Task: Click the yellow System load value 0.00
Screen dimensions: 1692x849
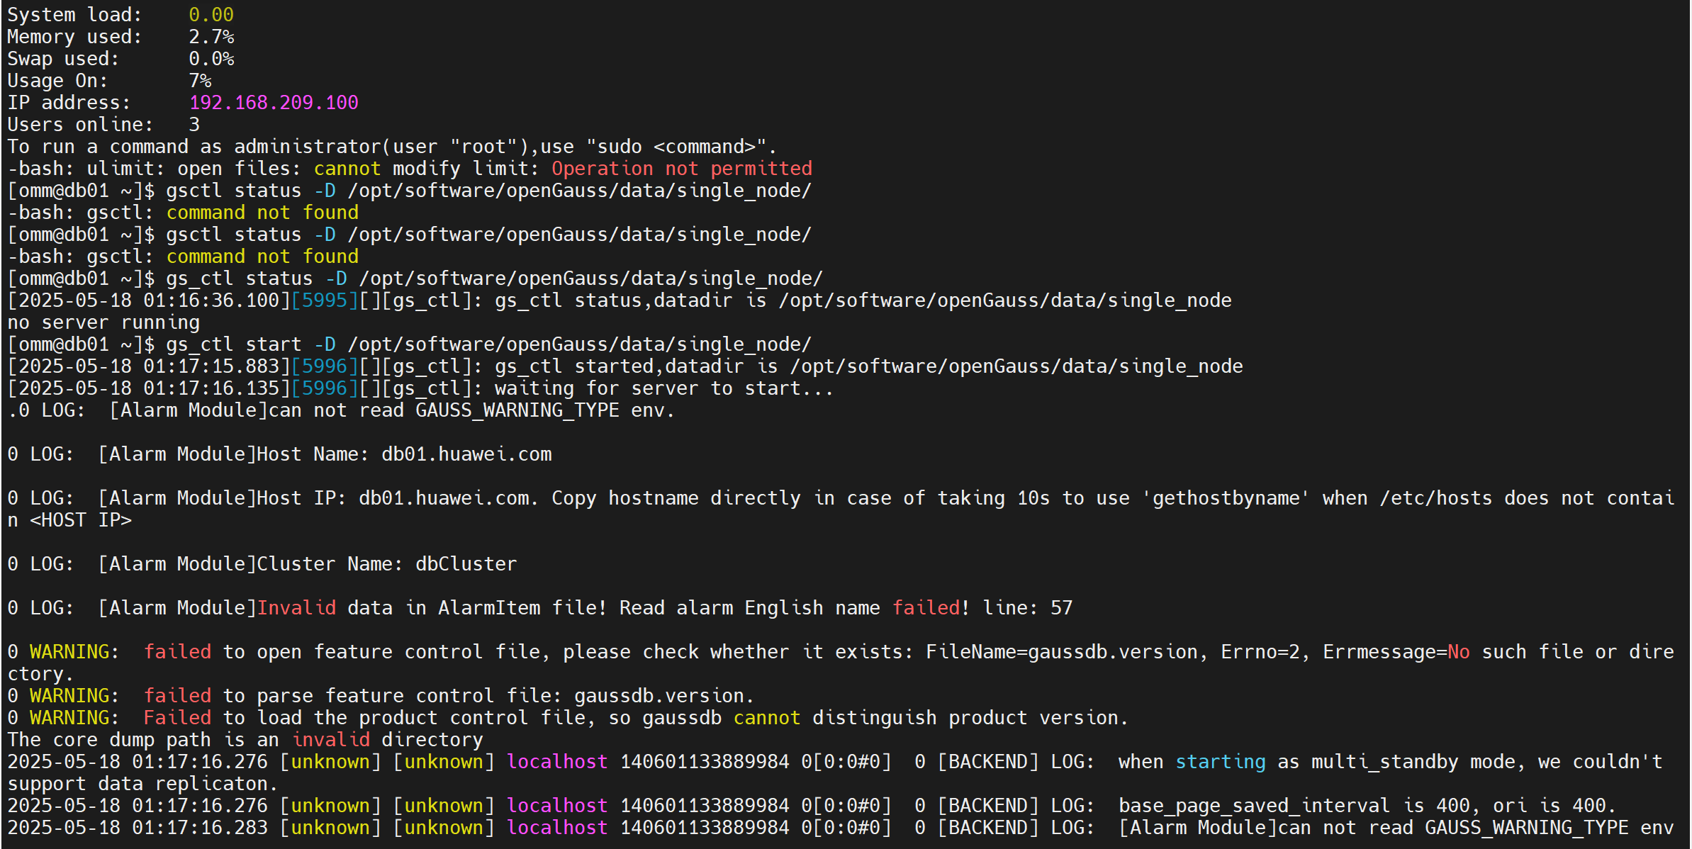Action: (211, 15)
